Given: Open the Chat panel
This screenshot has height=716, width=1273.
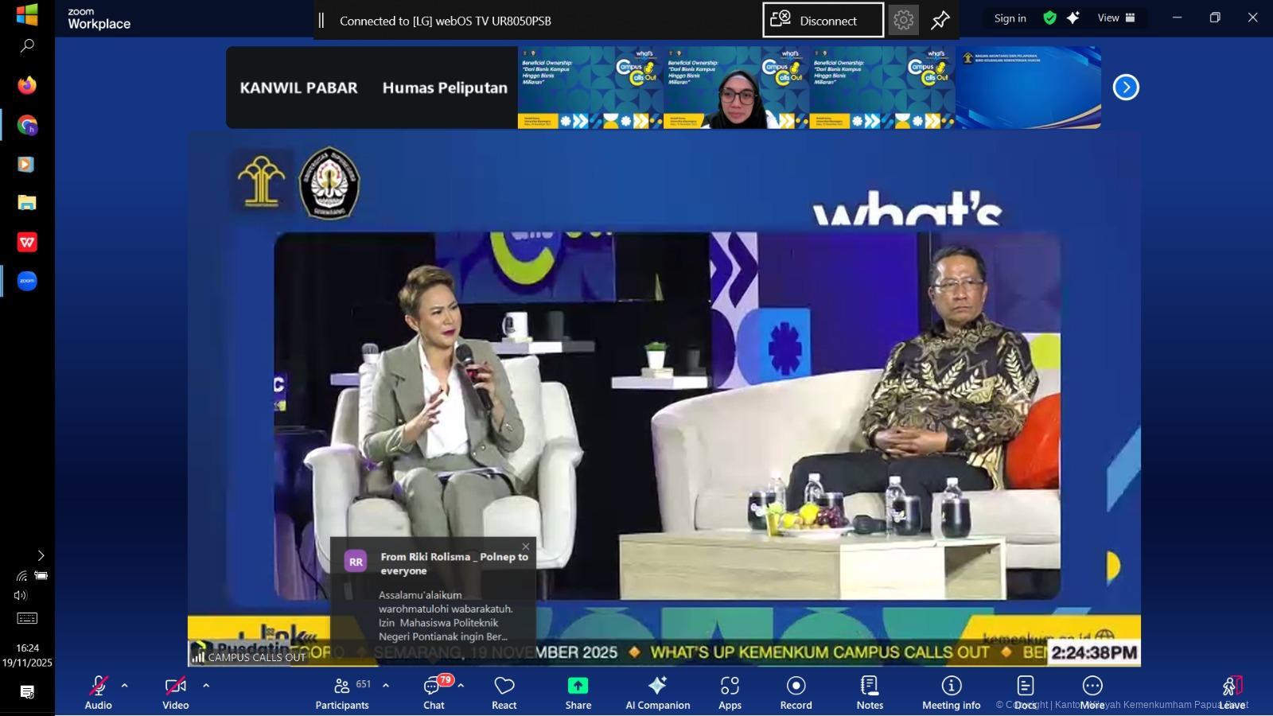Looking at the screenshot, I should (x=434, y=691).
